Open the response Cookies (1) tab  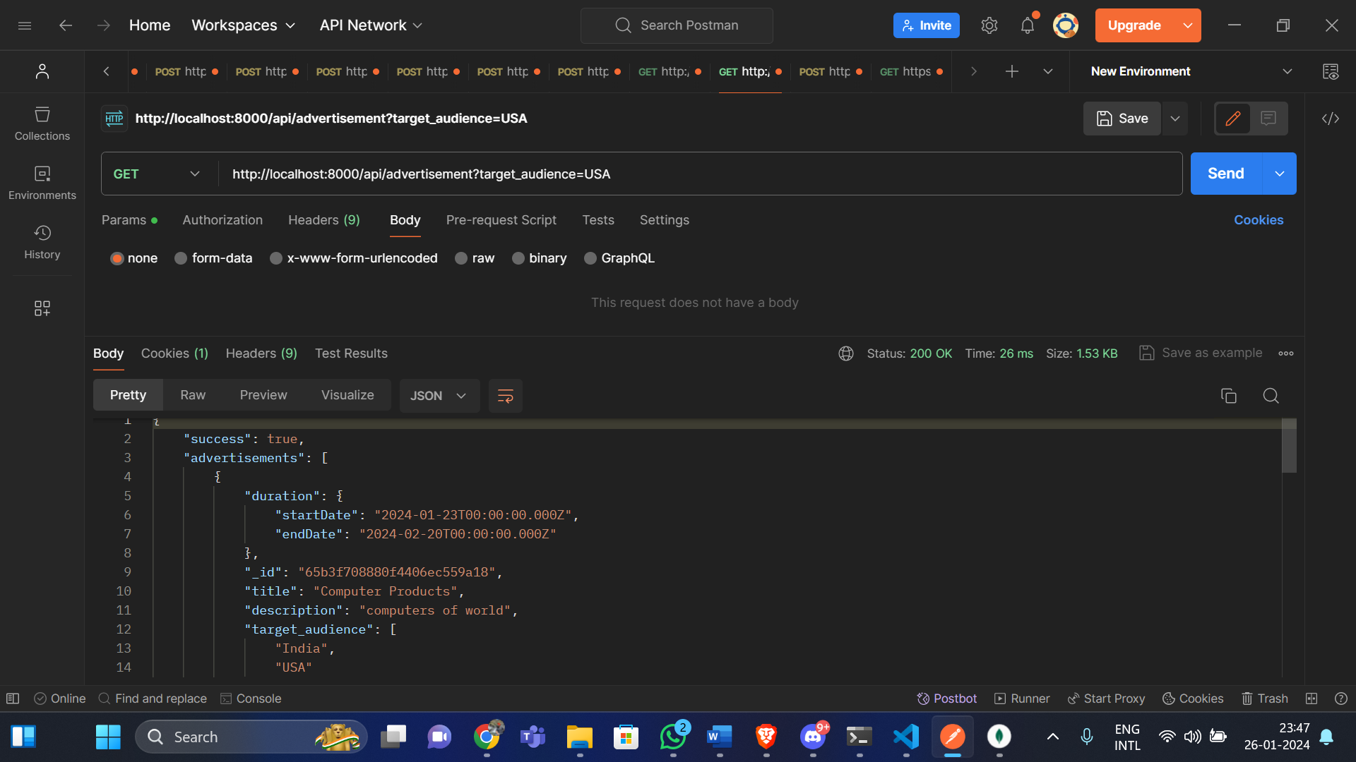pyautogui.click(x=174, y=353)
